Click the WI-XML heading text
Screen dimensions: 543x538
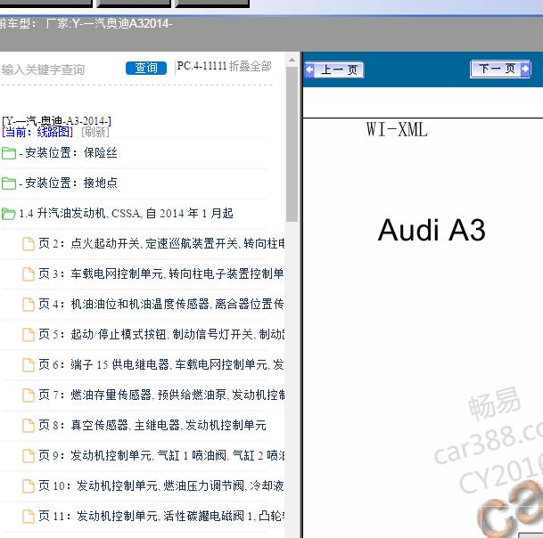(x=397, y=130)
